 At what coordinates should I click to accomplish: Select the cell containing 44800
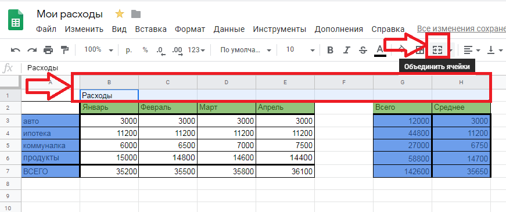click(x=403, y=133)
